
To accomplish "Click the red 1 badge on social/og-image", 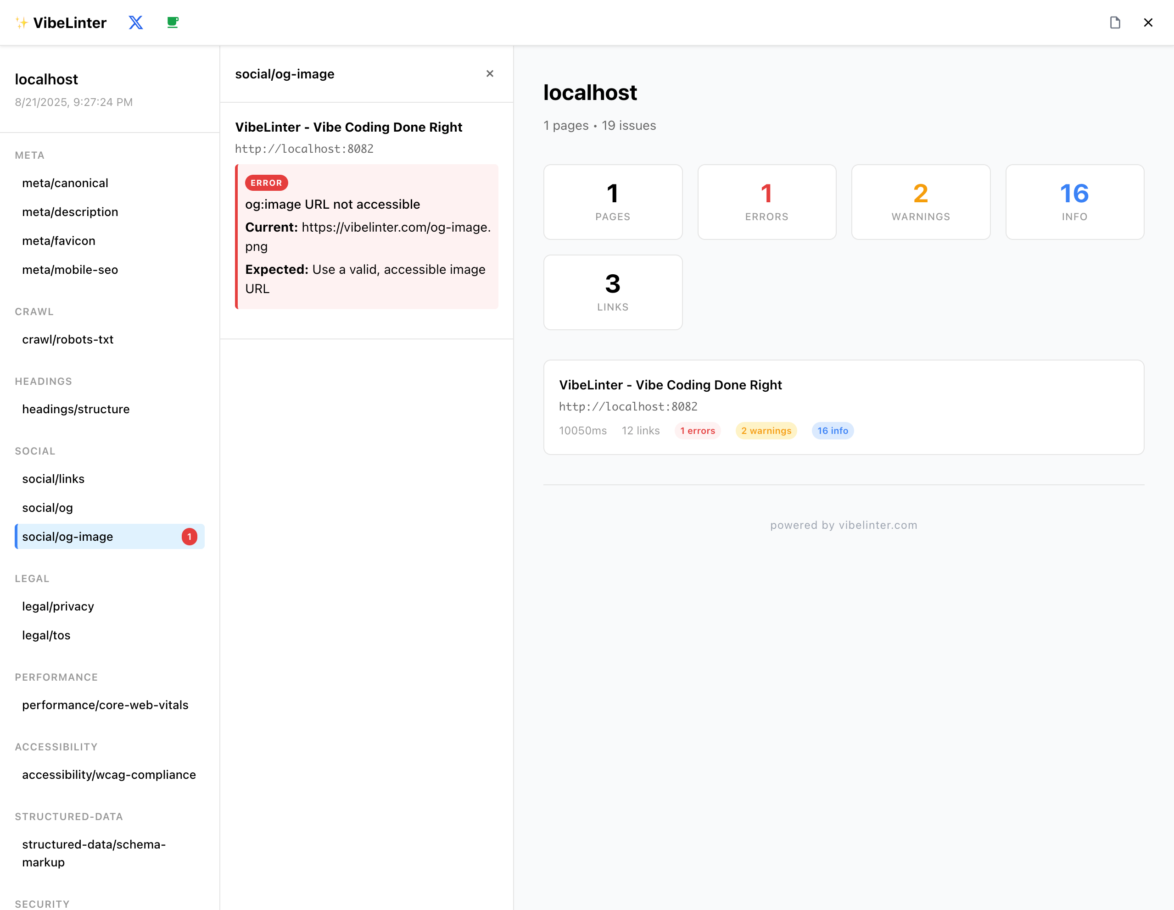I will (189, 537).
